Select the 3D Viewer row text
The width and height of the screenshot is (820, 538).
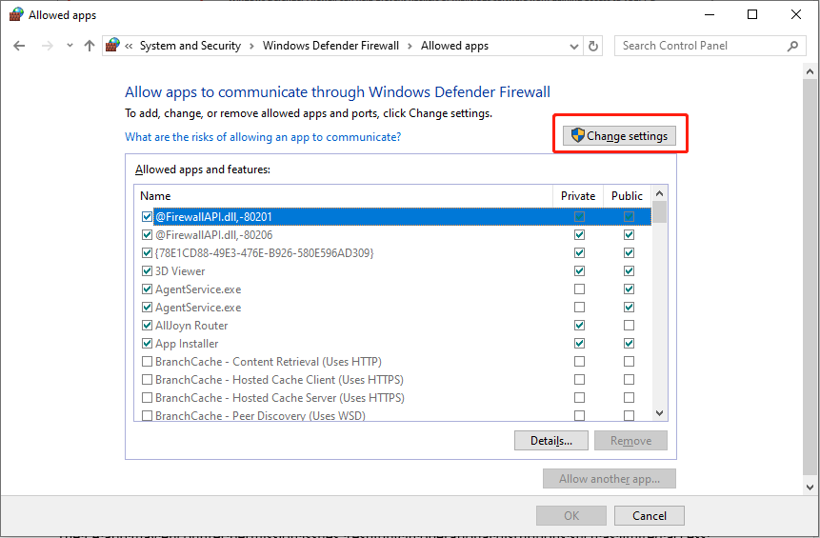(180, 271)
